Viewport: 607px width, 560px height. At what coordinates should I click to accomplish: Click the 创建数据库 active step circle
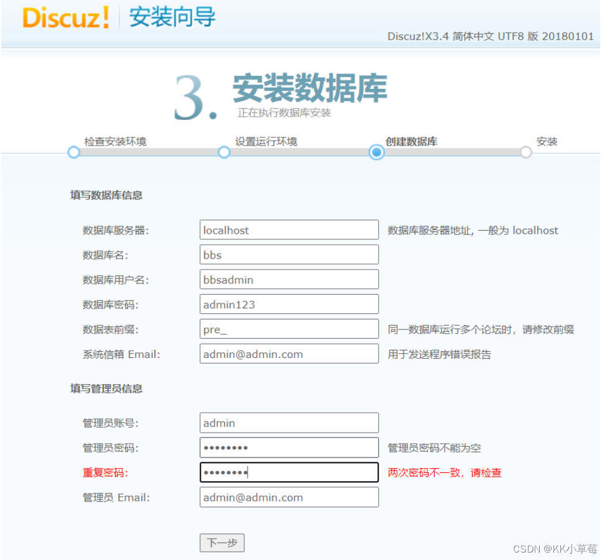(377, 152)
